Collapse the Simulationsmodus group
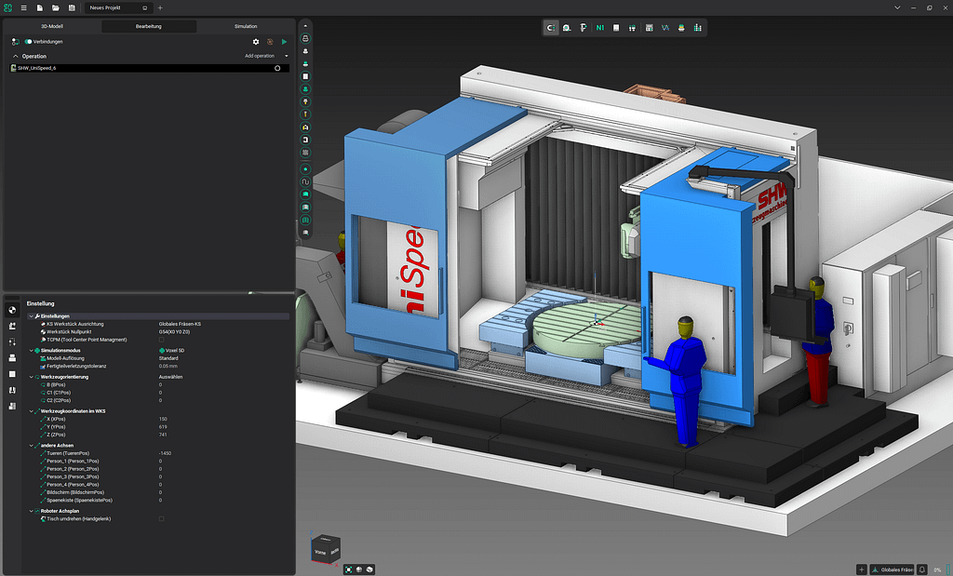The height and width of the screenshot is (576, 953). click(31, 351)
